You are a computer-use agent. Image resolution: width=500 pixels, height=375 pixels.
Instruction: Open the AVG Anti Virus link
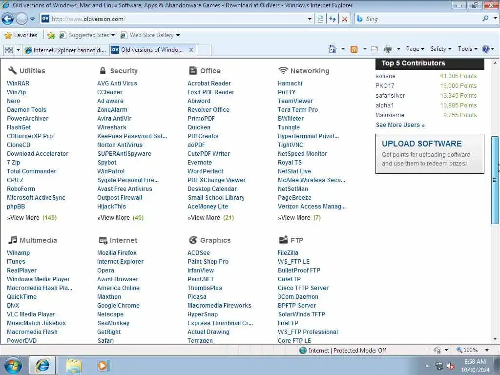(x=117, y=83)
